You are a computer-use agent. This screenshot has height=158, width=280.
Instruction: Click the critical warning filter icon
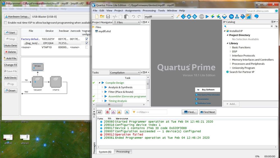(x=113, y=112)
